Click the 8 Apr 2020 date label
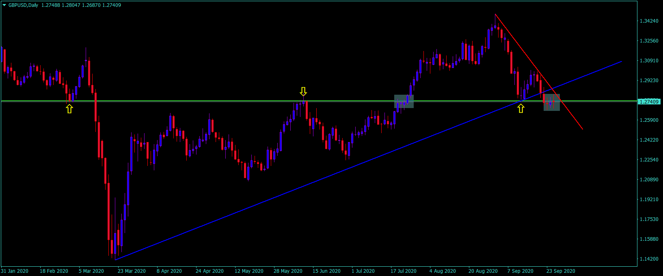The height and width of the screenshot is (276, 663). 169,271
